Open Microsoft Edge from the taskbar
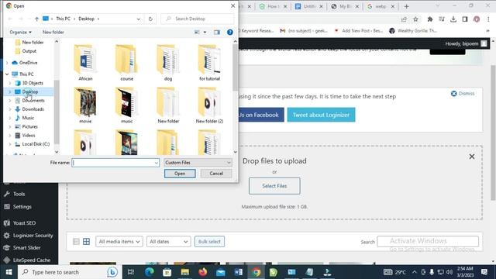The width and height of the screenshot is (496, 279). point(150,272)
